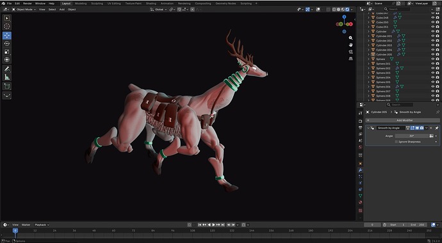Screen dimensions: 442x243
Task: Toggle the camera view icon in viewport
Action: [x=350, y=52]
